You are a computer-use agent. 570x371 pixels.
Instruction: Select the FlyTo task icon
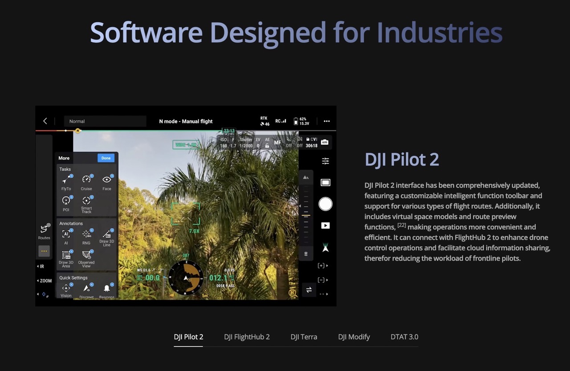pos(66,179)
